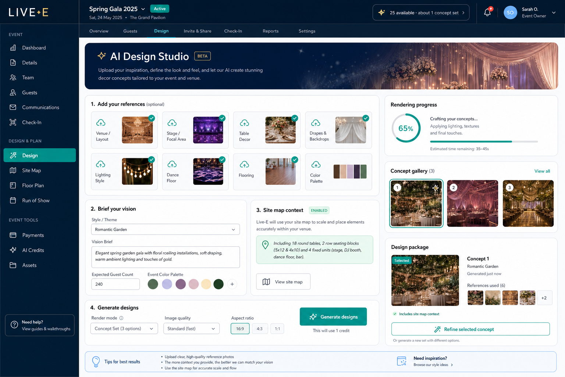Image resolution: width=565 pixels, height=377 pixels.
Task: Click the lavender palette color swatch
Action: point(167,284)
